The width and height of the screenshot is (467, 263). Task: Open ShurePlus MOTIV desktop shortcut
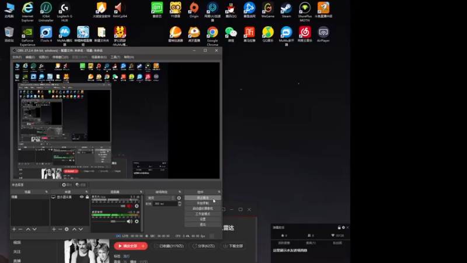click(x=305, y=11)
